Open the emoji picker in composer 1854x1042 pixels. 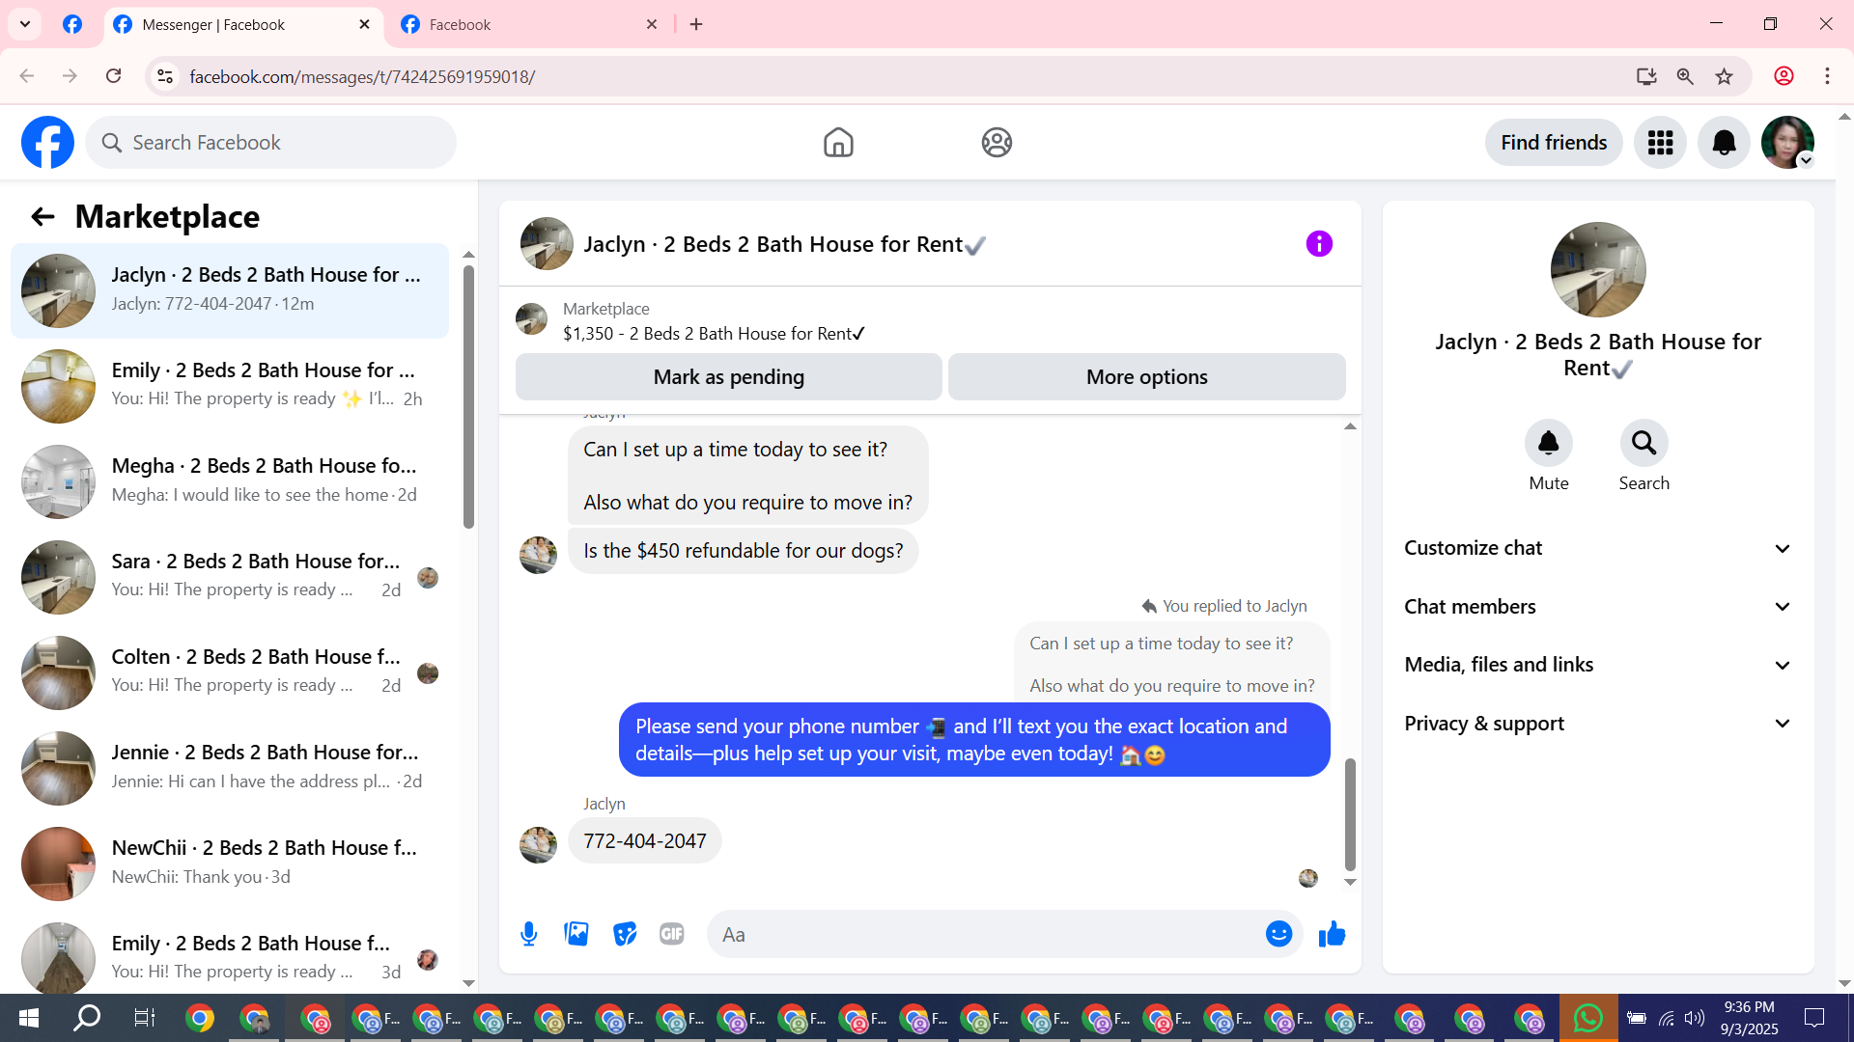point(1278,934)
